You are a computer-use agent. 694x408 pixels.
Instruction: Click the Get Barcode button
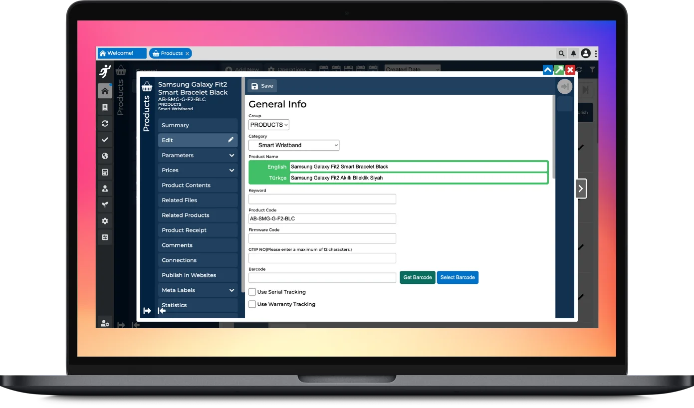click(418, 277)
